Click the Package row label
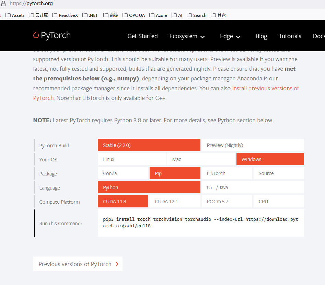 pyautogui.click(x=48, y=174)
